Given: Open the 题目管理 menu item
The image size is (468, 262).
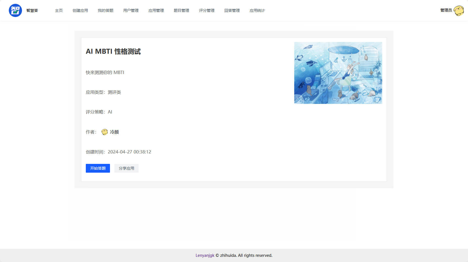Looking at the screenshot, I should click(x=181, y=10).
